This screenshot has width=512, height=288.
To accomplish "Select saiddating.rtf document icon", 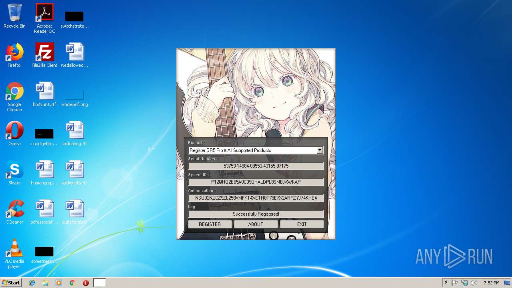I will point(74,134).
